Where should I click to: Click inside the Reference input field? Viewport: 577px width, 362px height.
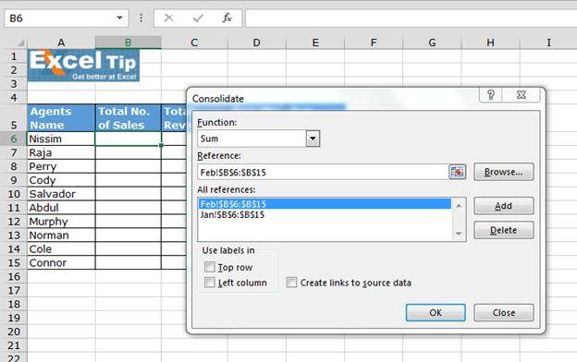point(323,172)
